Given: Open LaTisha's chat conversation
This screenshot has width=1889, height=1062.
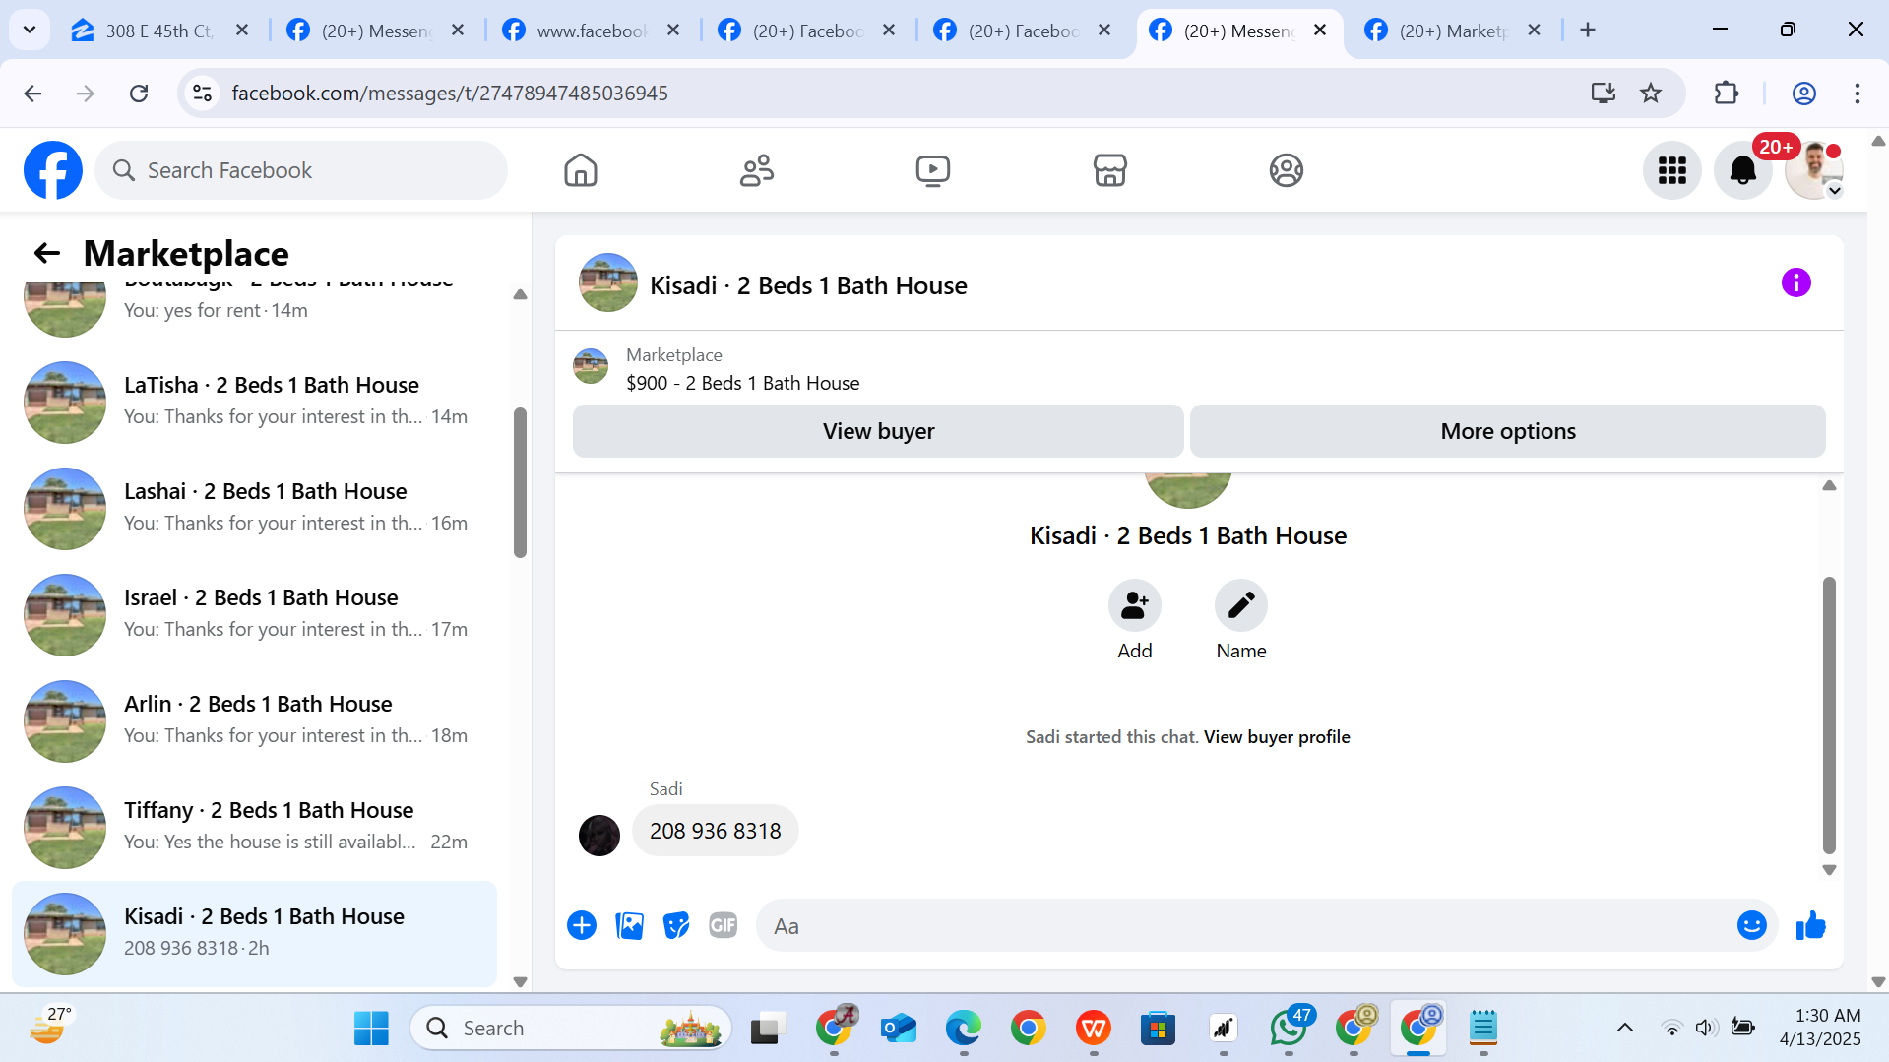Looking at the screenshot, I should (x=254, y=402).
